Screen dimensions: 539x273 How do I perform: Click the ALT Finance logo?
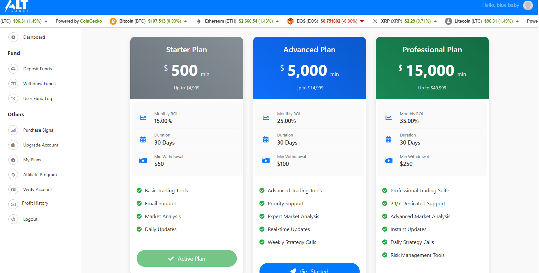pyautogui.click(x=17, y=6)
